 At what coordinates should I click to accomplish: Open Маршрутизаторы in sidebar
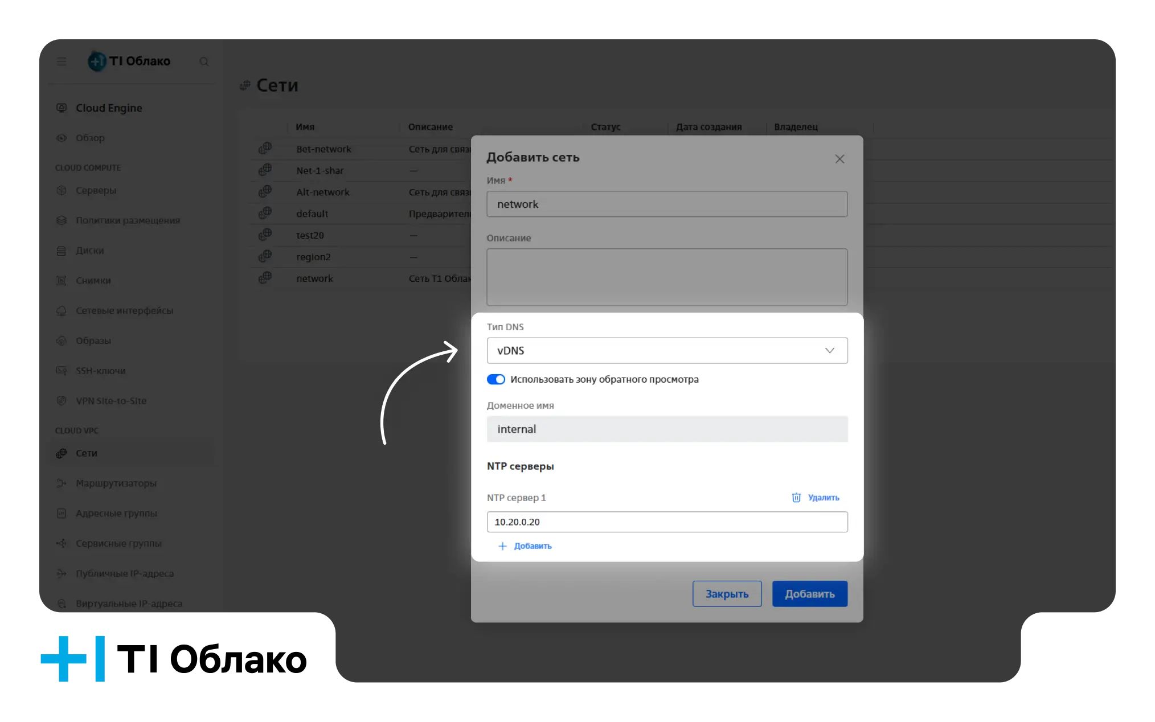(116, 483)
